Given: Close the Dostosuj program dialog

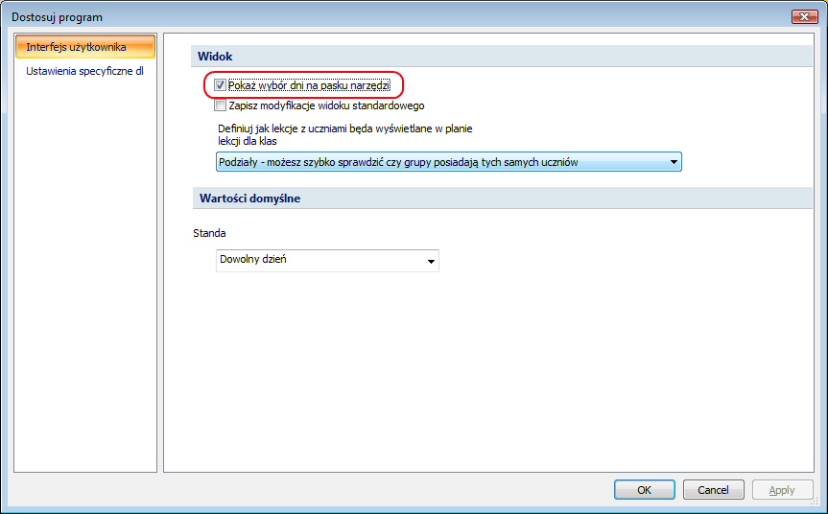Looking at the screenshot, I should coord(805,17).
